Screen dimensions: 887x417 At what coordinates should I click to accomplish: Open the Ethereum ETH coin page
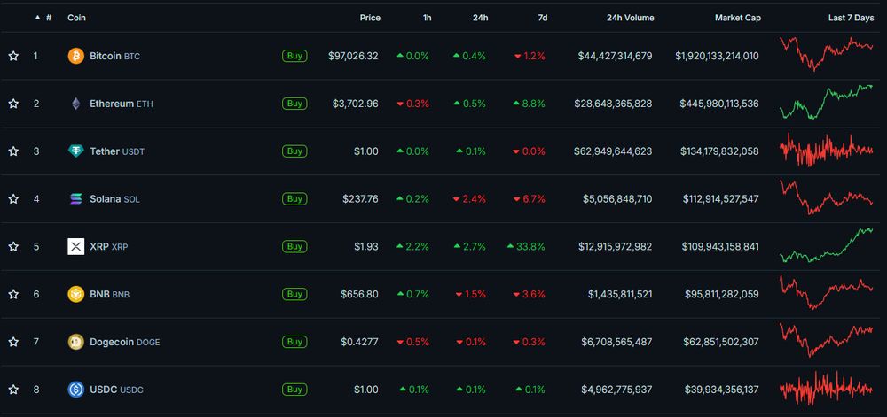(x=121, y=104)
